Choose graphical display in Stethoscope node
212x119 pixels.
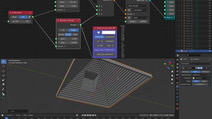(110, 37)
